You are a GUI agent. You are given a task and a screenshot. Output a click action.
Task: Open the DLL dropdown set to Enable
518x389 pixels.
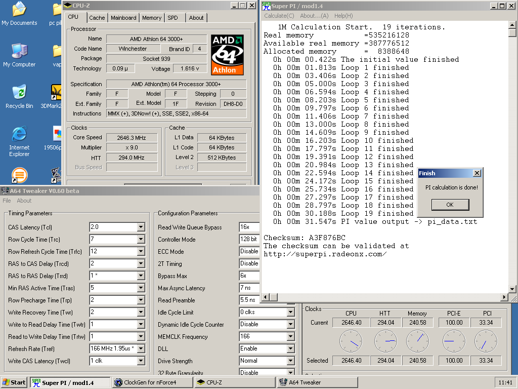[x=291, y=348]
